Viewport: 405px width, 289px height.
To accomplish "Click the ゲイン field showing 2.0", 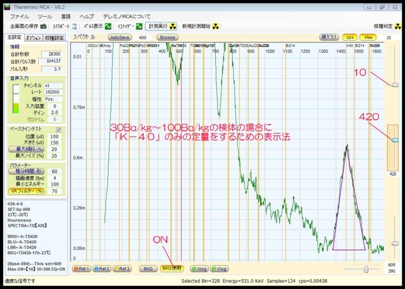I will coord(55,113).
